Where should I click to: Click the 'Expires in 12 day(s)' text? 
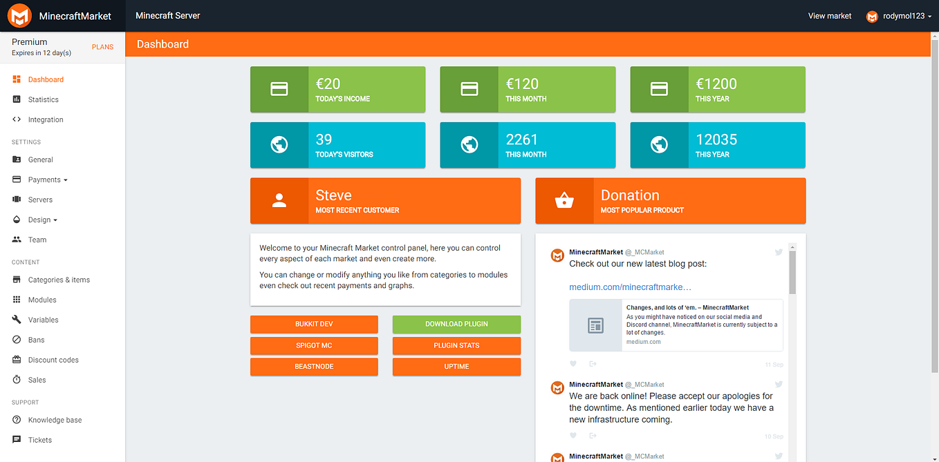click(41, 53)
